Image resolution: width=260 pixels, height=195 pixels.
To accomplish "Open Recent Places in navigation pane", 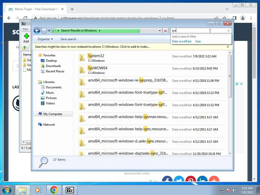I will pos(55,71).
